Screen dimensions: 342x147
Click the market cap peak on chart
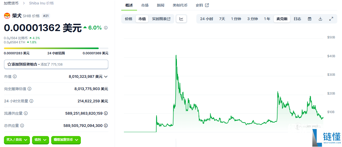pyautogui.click(x=176, y=55)
